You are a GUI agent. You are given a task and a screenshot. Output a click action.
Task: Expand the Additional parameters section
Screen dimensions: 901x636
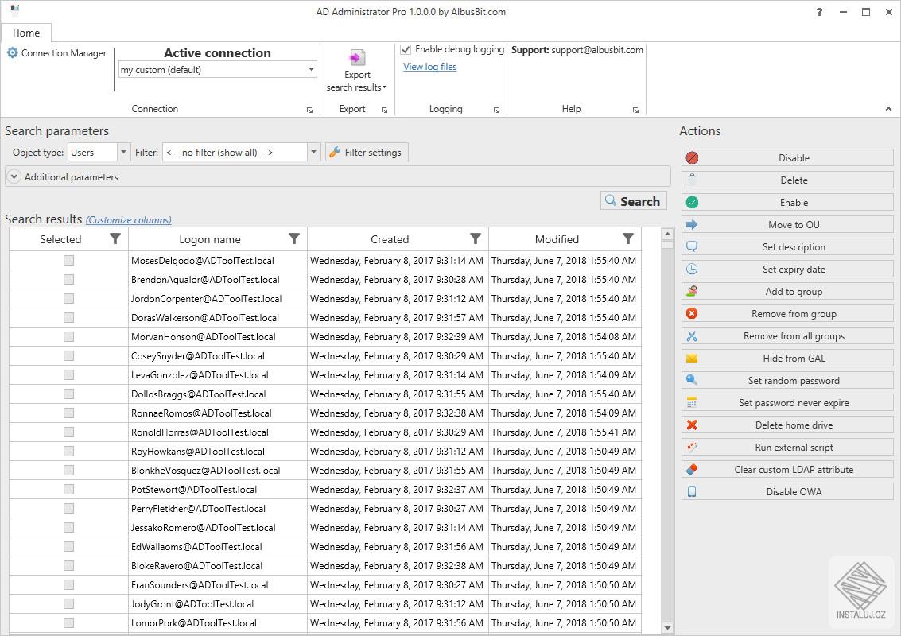(x=14, y=177)
